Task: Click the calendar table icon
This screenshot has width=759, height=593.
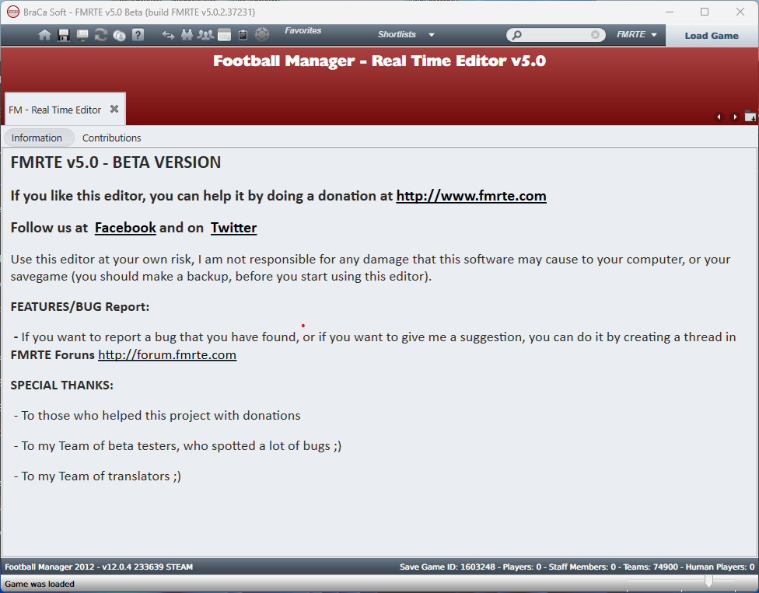Action: coord(224,35)
